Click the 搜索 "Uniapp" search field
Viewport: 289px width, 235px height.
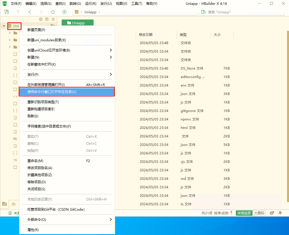(x=243, y=12)
